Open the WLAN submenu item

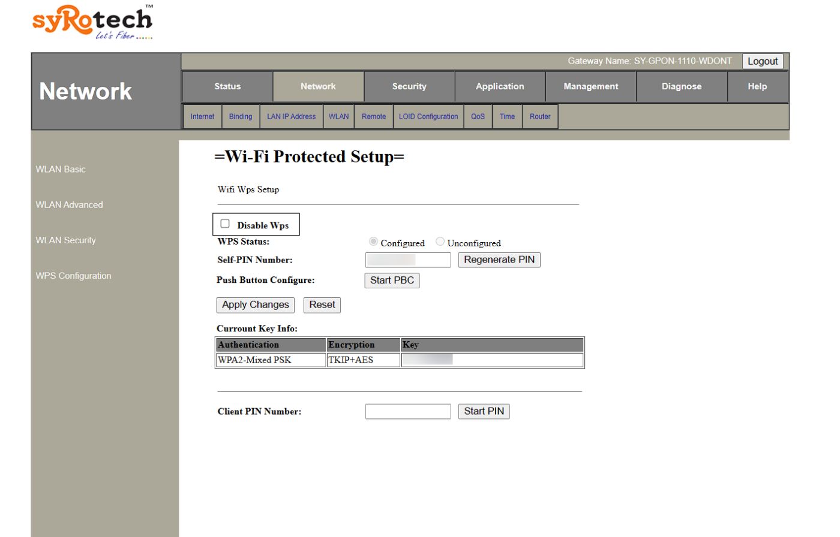pos(338,116)
